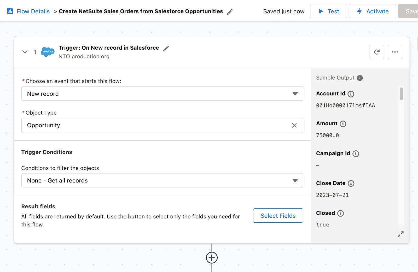Viewport: 418px width, 272px height.
Task: Click the flow title text
Action: [x=141, y=11]
